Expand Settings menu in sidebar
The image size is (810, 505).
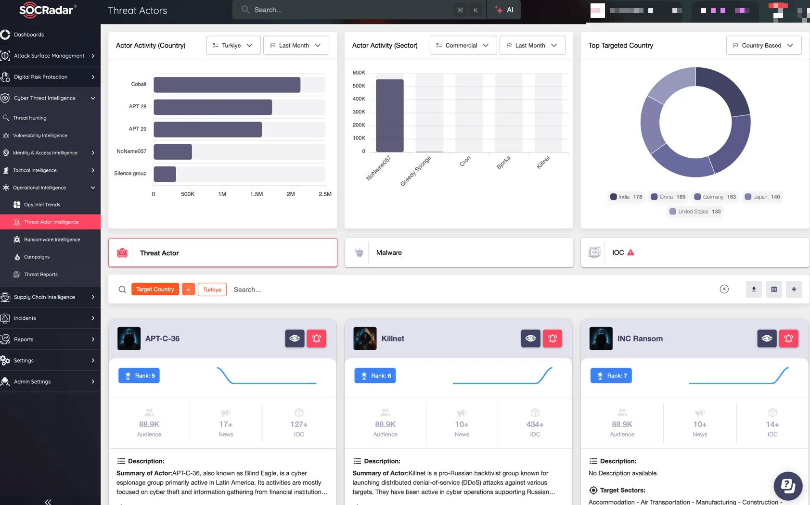click(x=50, y=361)
